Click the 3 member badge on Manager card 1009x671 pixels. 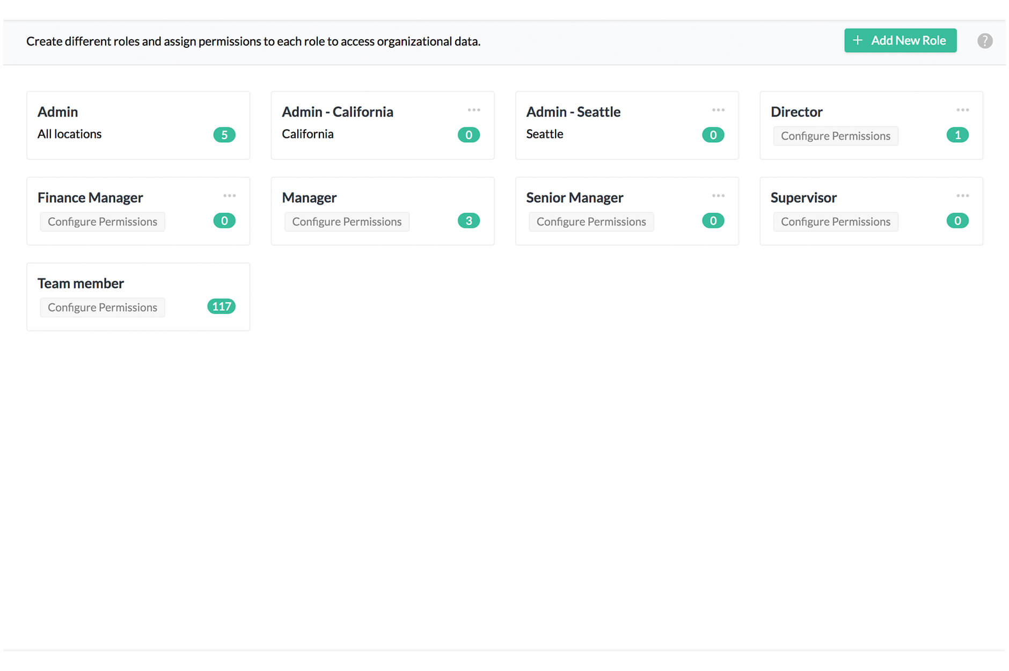tap(469, 220)
